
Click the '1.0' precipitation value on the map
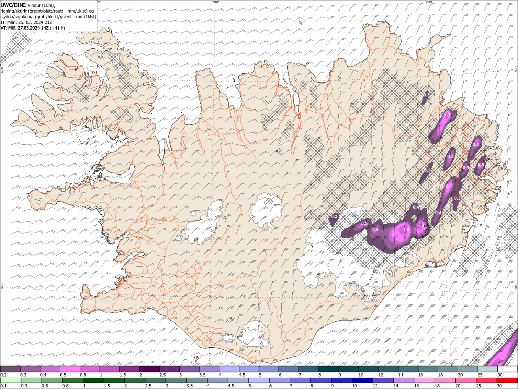(407, 230)
